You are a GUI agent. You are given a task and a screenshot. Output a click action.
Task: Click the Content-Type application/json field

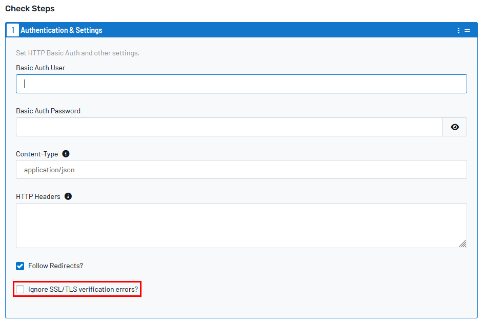241,169
